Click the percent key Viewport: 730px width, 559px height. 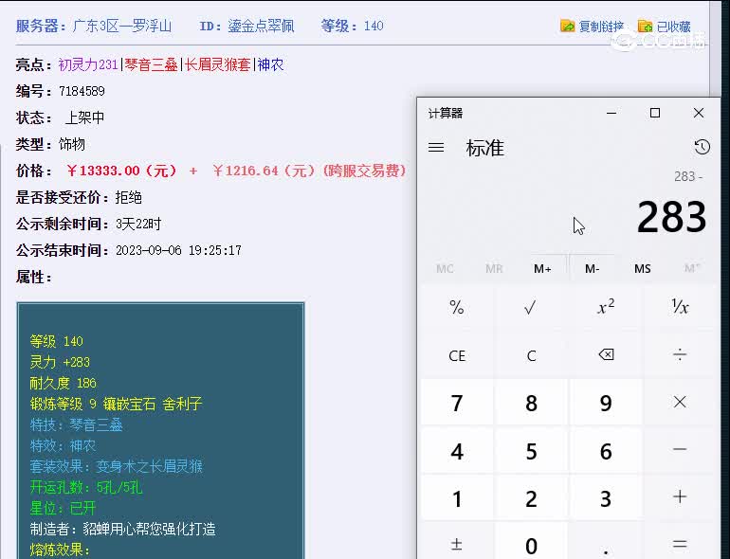point(457,308)
